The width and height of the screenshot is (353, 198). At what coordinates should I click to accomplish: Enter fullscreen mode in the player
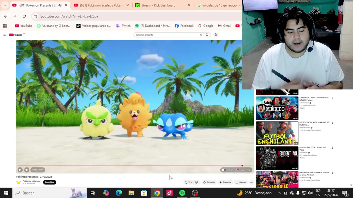(x=249, y=170)
